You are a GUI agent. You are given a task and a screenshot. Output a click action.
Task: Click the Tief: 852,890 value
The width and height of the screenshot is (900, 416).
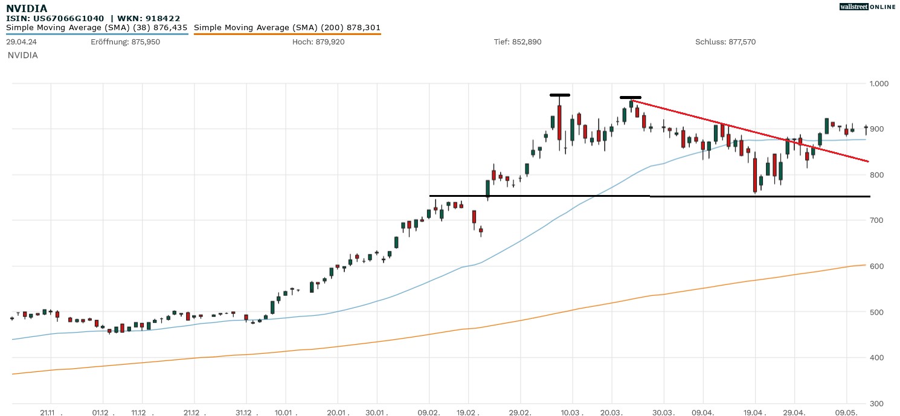click(518, 42)
